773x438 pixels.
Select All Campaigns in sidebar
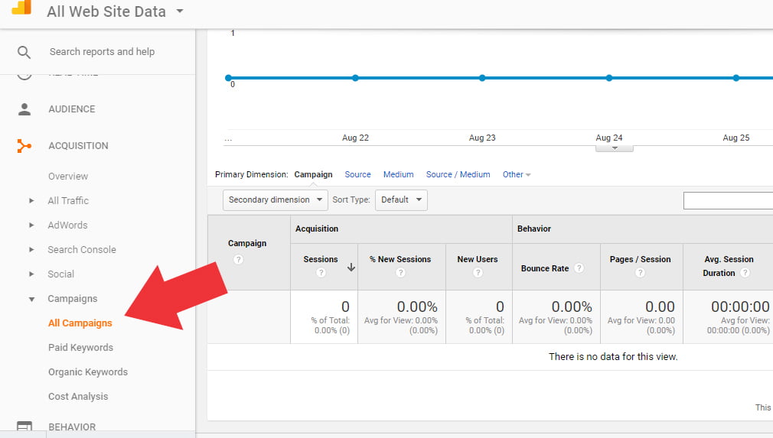point(80,323)
